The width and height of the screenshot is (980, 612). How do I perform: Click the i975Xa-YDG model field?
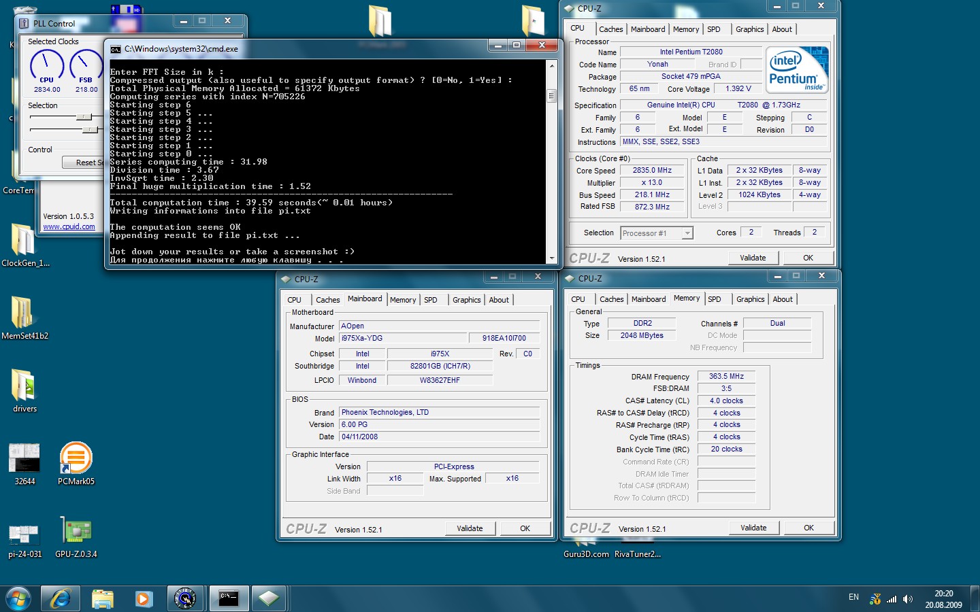[x=402, y=339]
